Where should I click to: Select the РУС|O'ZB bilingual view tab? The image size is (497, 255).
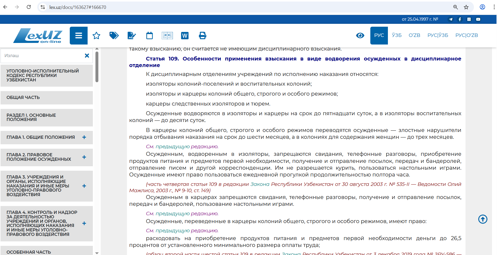[x=467, y=35]
